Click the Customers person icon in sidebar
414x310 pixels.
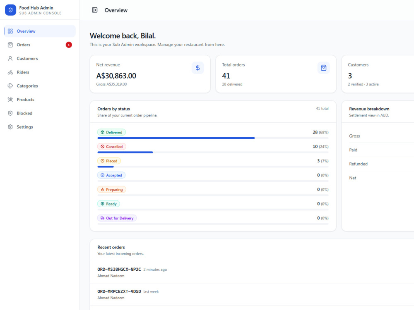point(10,59)
